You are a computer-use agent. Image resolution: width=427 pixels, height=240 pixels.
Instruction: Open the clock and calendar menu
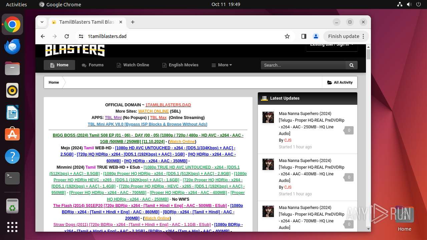tap(226, 4)
